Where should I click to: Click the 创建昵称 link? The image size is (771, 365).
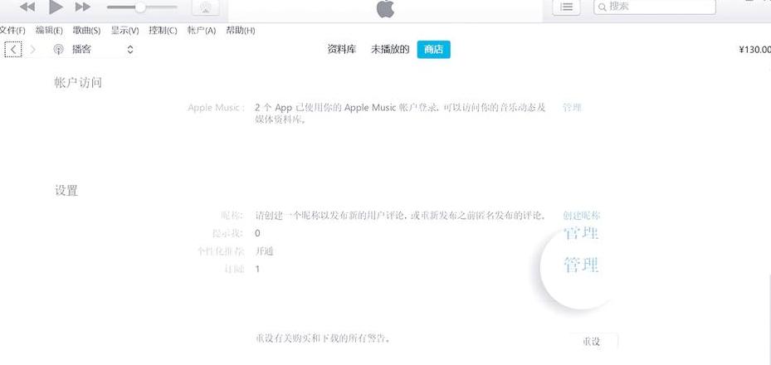[581, 215]
